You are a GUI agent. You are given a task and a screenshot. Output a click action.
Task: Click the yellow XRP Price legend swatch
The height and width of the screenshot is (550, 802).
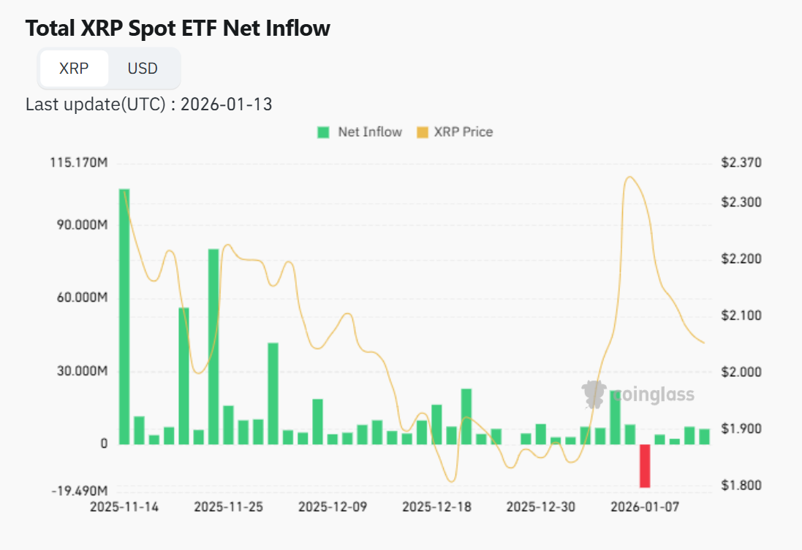[x=423, y=132]
